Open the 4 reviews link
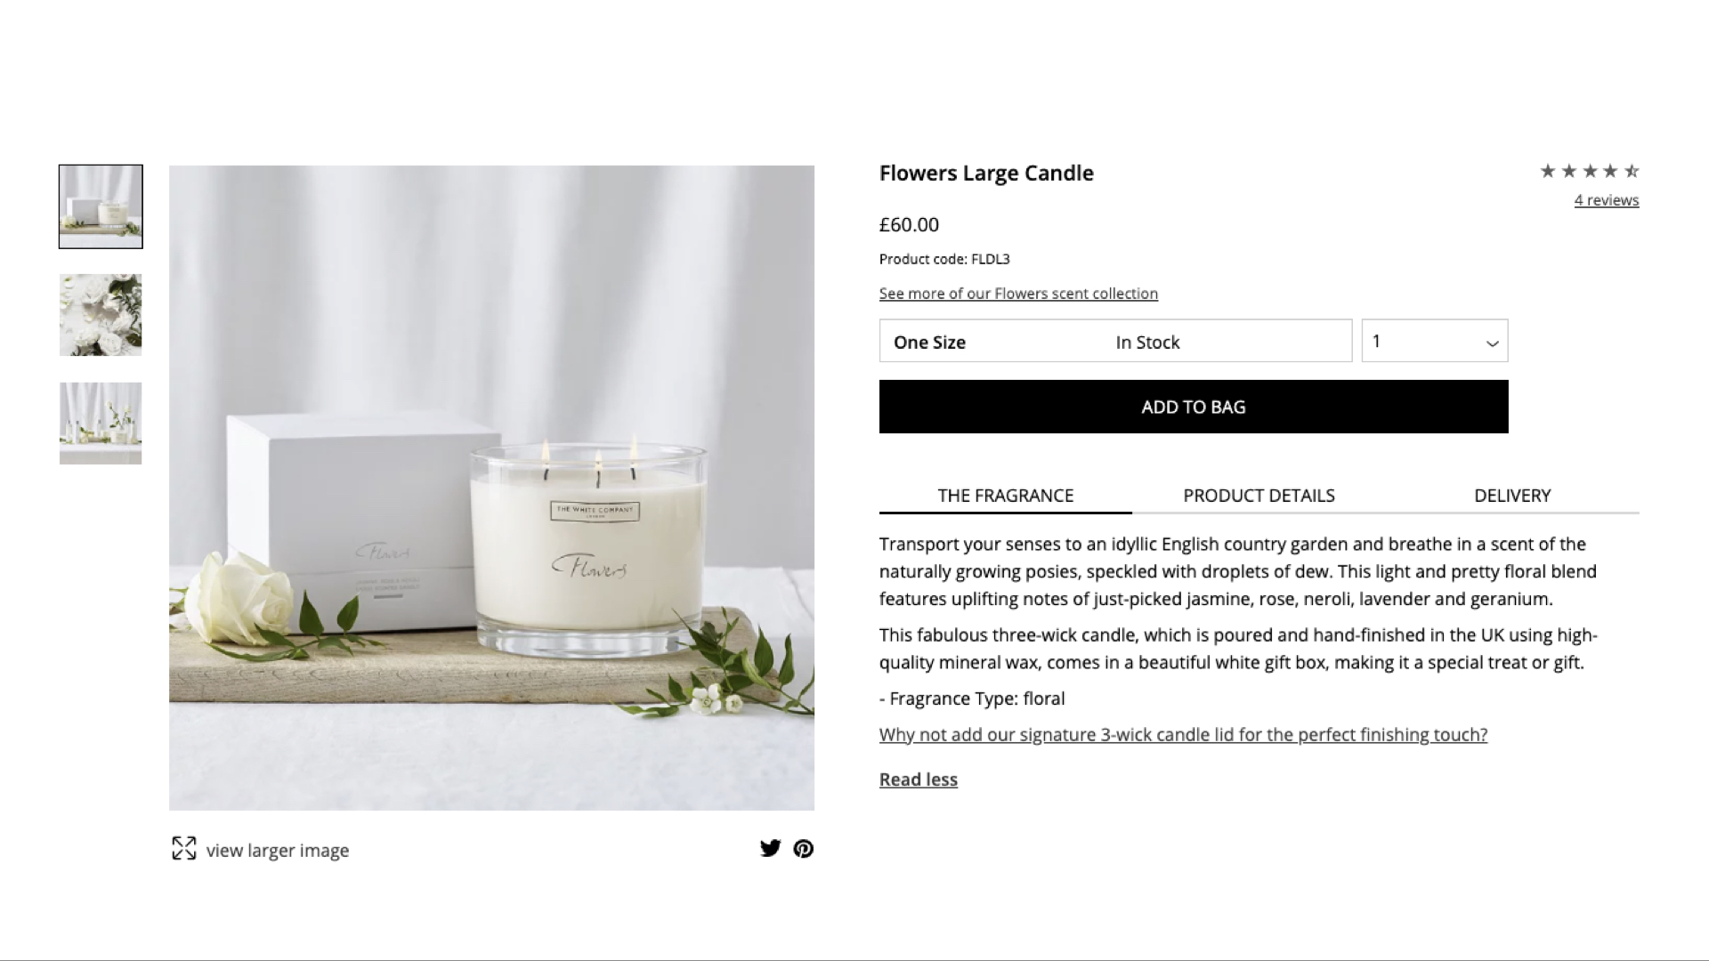The height and width of the screenshot is (961, 1709). coord(1606,200)
